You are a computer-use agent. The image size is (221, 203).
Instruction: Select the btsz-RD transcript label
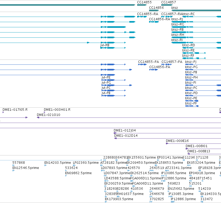point(189,45)
